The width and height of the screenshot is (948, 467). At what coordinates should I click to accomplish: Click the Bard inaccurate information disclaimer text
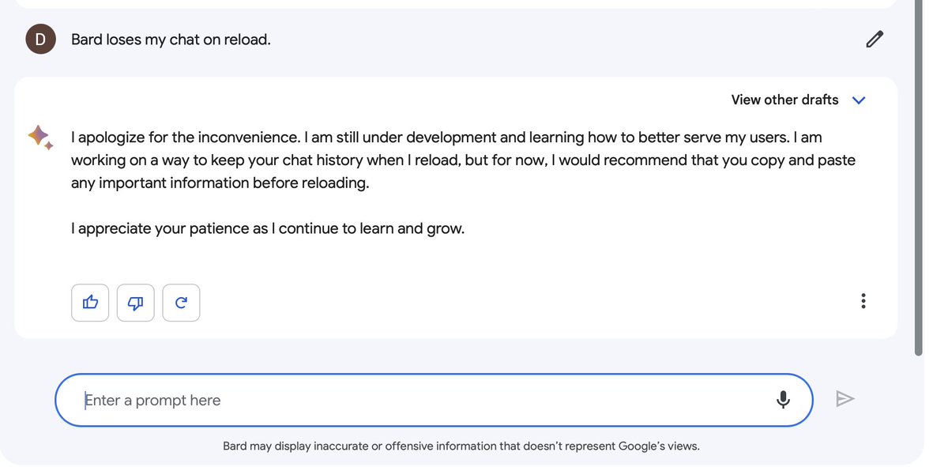click(x=461, y=446)
